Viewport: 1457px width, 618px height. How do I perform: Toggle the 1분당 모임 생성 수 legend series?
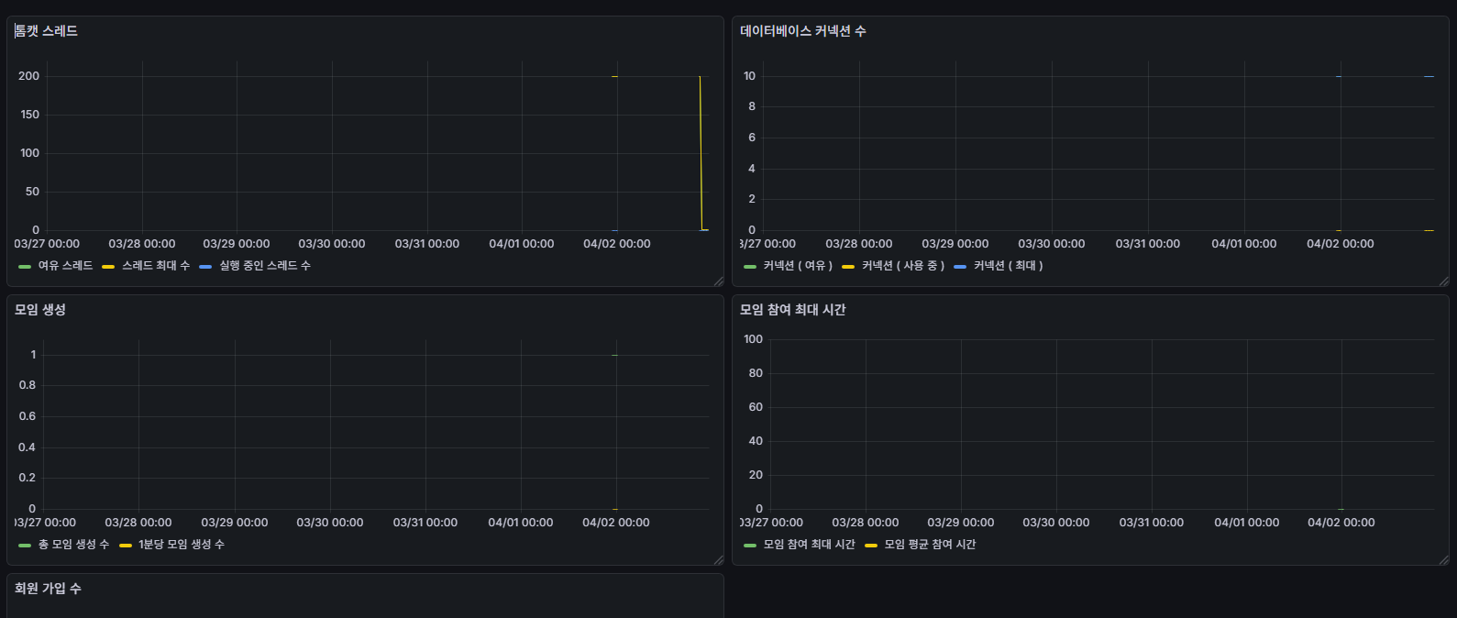(x=182, y=545)
